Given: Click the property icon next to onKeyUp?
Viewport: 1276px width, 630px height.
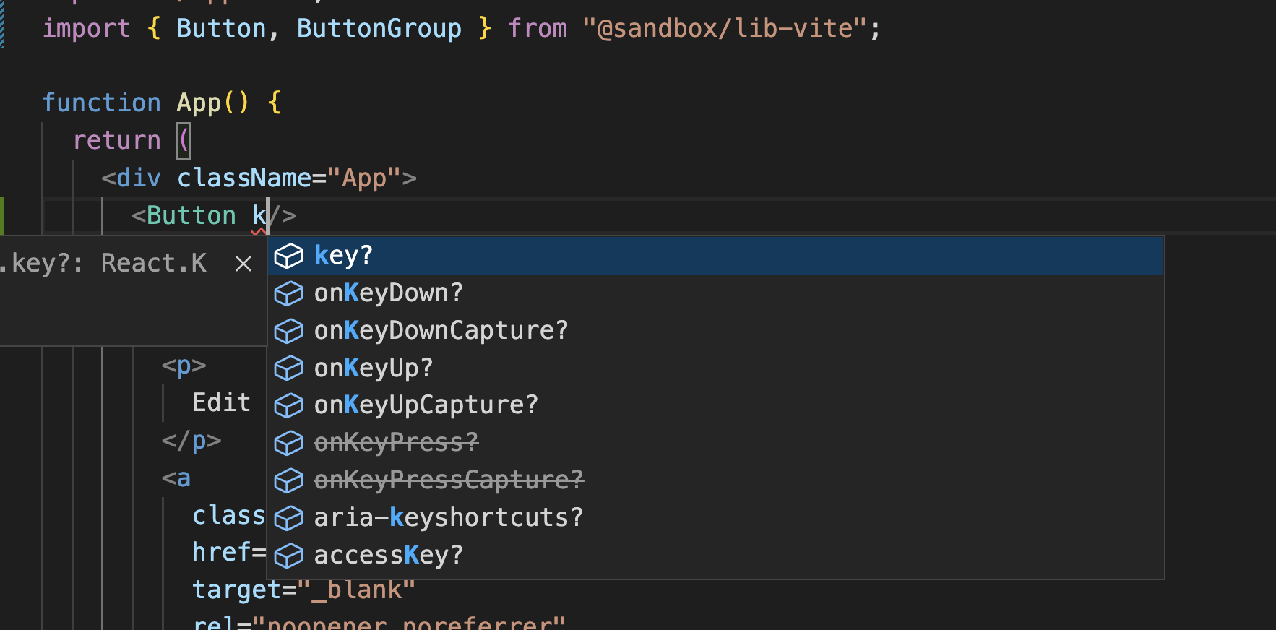Looking at the screenshot, I should [289, 368].
